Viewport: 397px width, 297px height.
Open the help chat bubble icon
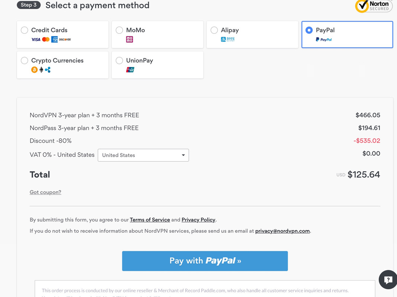pos(388,280)
